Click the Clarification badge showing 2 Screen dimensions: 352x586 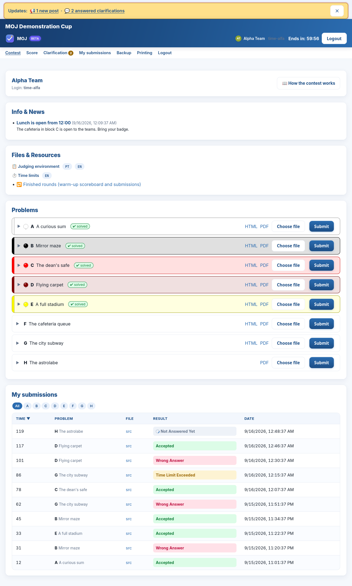click(71, 53)
